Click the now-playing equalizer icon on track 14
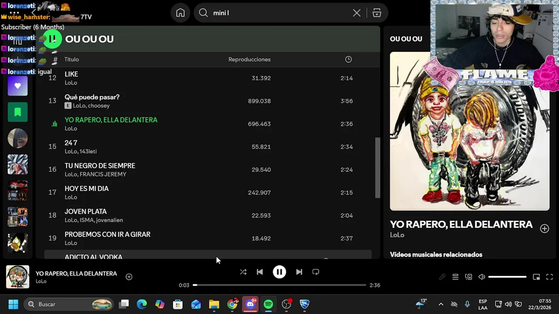 pos(54,124)
